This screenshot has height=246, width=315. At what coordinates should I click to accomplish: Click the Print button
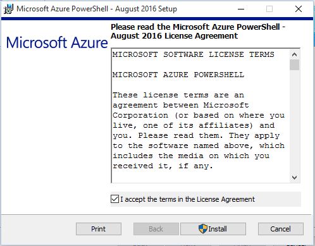(x=99, y=229)
